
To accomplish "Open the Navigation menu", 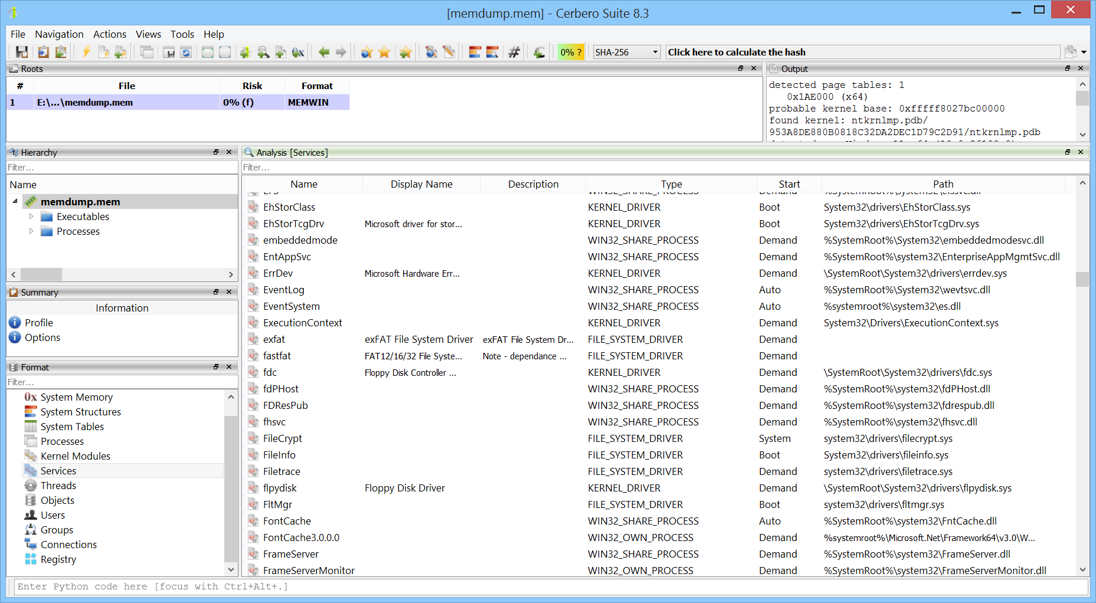I will pyautogui.click(x=59, y=34).
